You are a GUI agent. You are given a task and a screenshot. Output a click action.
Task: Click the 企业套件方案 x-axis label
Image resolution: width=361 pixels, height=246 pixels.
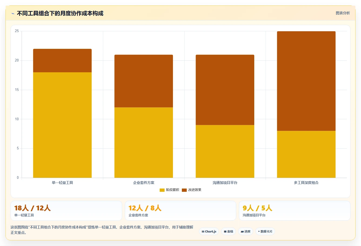point(144,183)
